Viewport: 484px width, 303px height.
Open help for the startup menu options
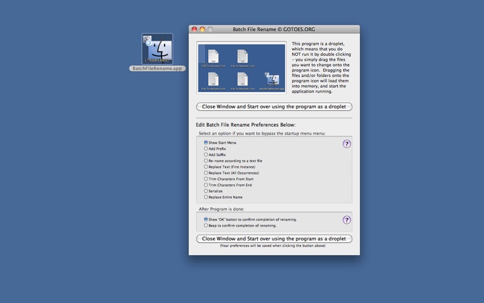click(x=347, y=144)
